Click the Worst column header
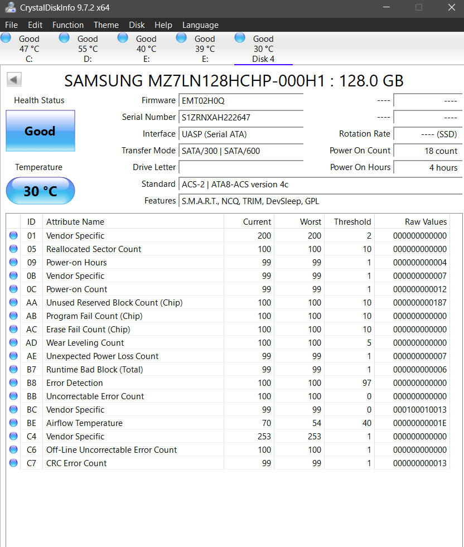464x547 pixels. [x=299, y=222]
